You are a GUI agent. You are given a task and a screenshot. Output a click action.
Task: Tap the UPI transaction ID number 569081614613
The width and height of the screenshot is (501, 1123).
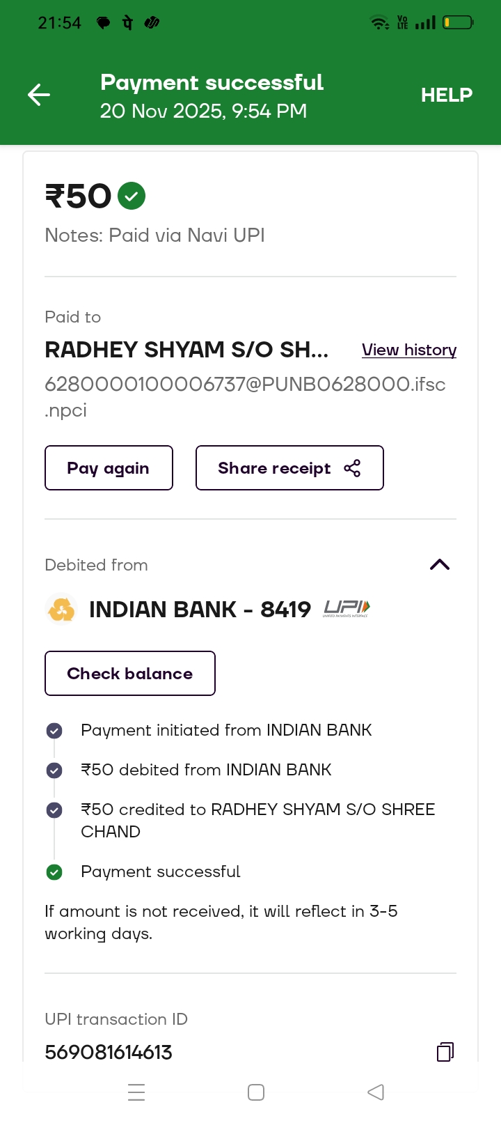click(109, 1052)
